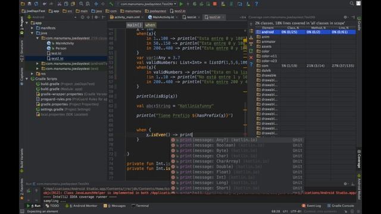Click the JoeDaysTest breadcrumb
This screenshot has height=214, width=381.
pos(33,11)
